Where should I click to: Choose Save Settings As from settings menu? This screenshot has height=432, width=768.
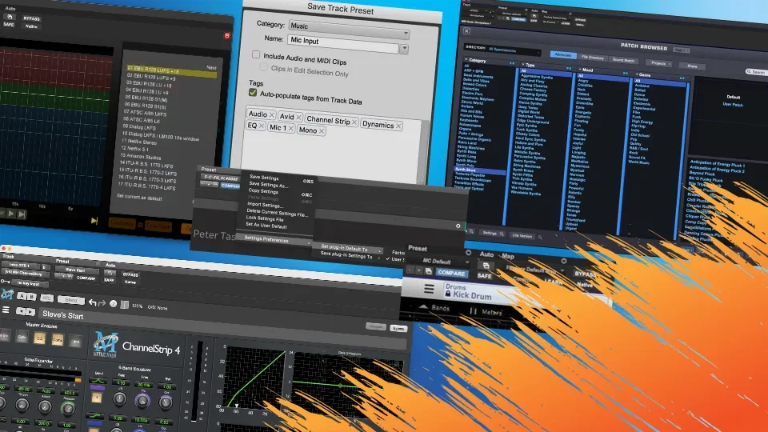(x=269, y=185)
